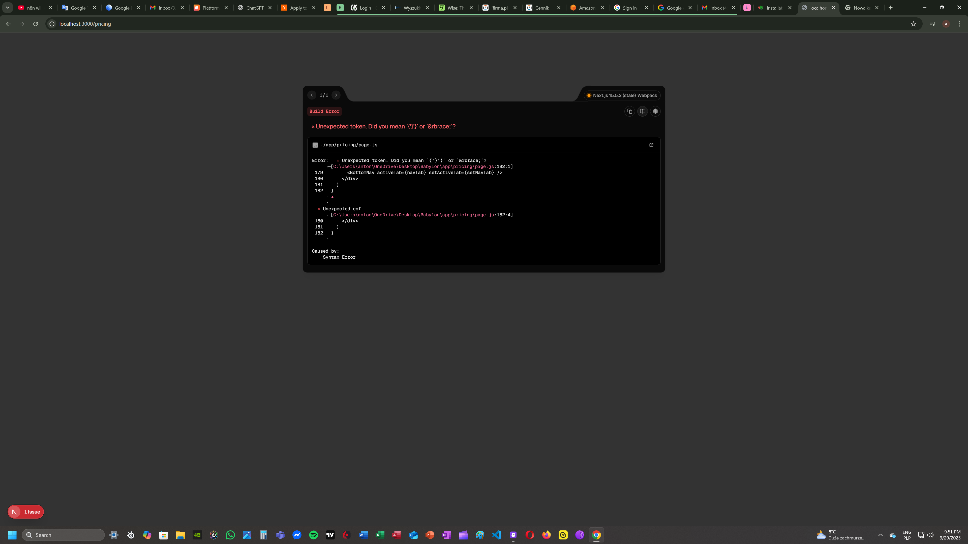Image resolution: width=968 pixels, height=544 pixels.
Task: Bookmark this page with star icon
Action: [914, 24]
